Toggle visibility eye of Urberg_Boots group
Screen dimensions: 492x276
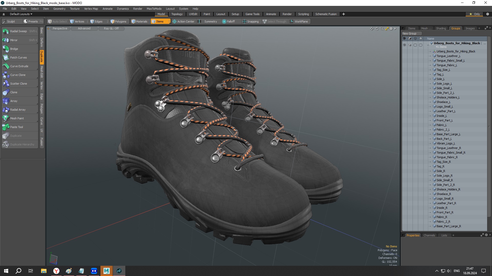tap(404, 45)
